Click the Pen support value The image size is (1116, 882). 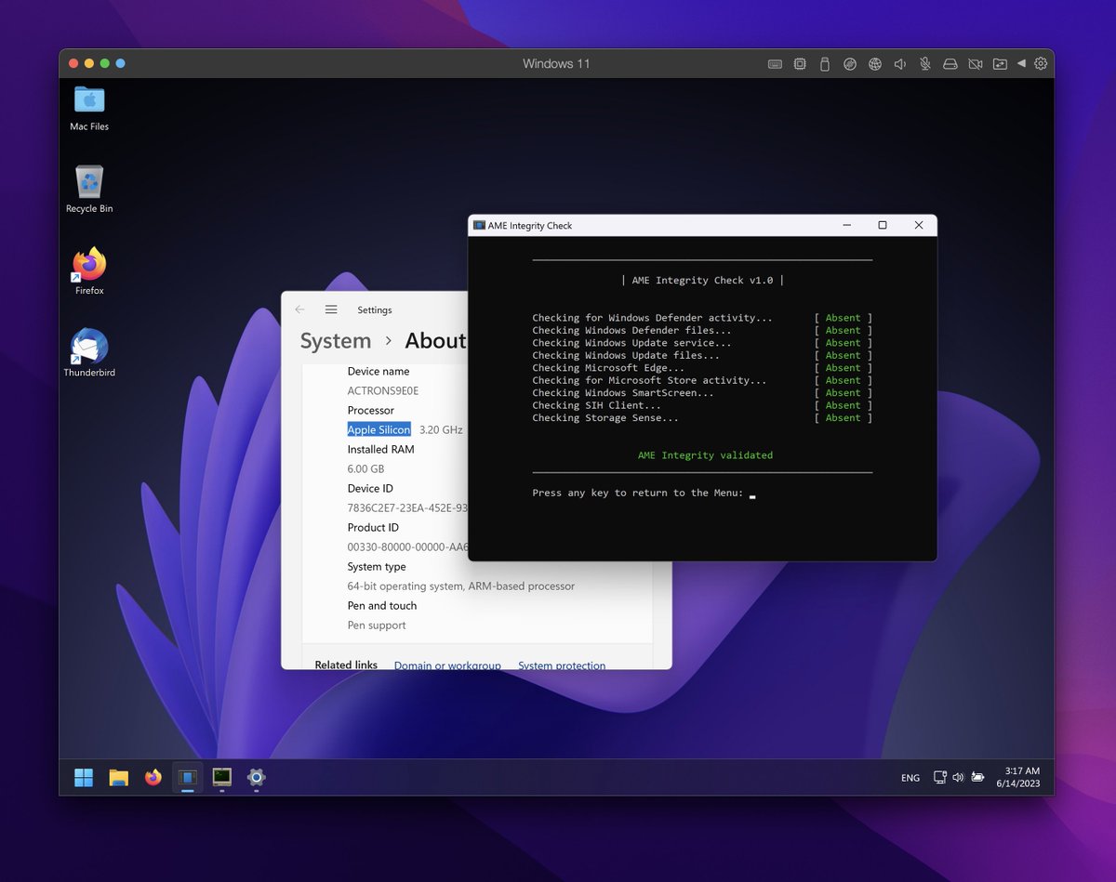377,625
